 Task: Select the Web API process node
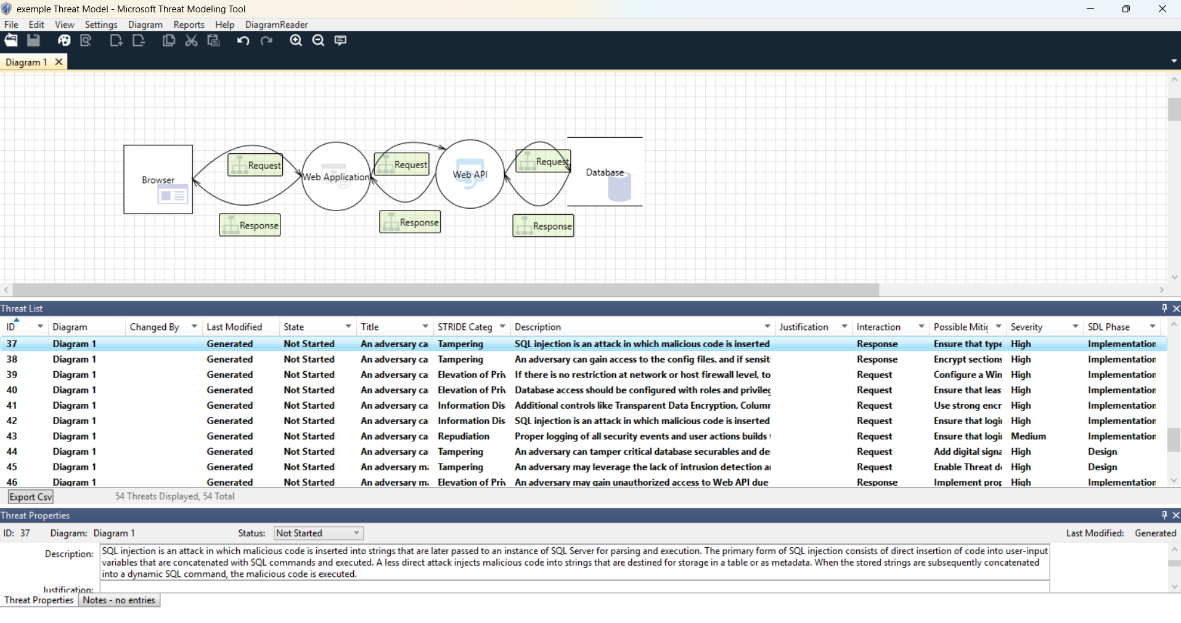point(470,175)
